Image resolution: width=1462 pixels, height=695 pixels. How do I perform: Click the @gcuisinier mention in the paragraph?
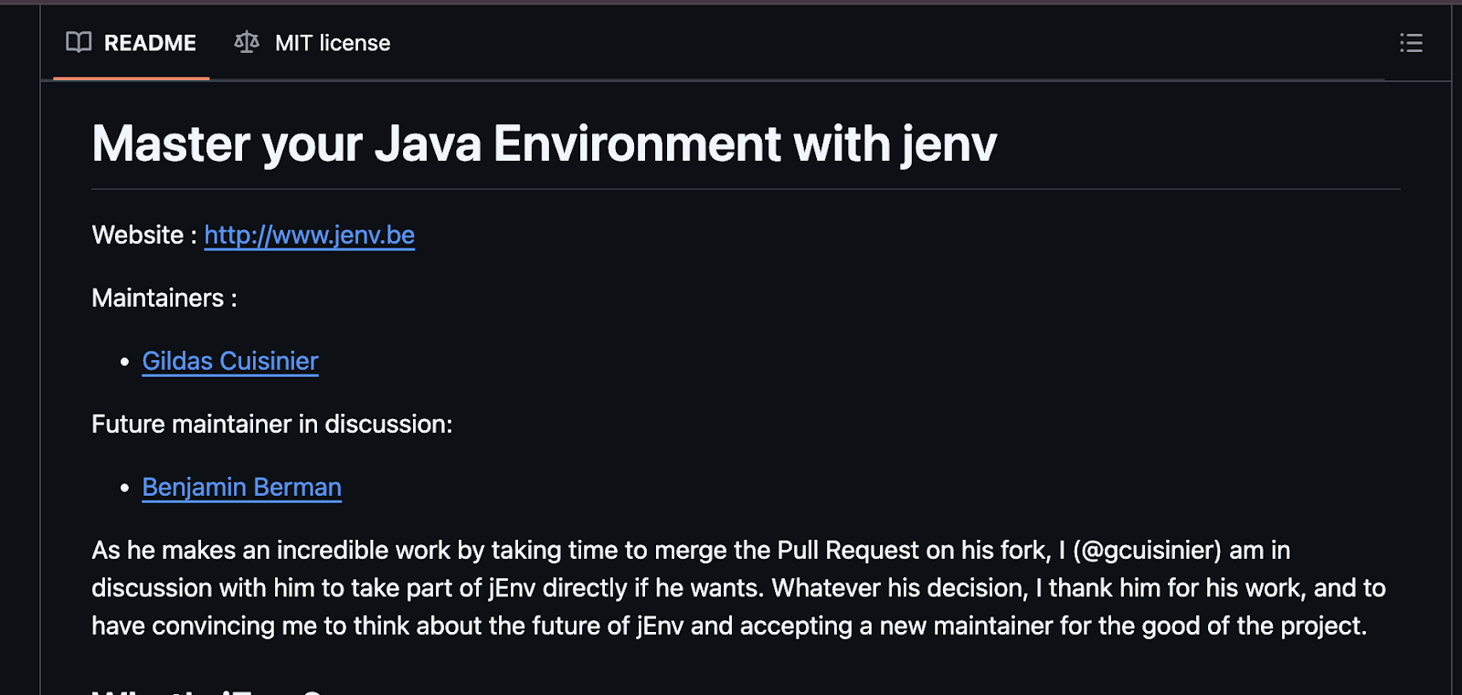1147,551
